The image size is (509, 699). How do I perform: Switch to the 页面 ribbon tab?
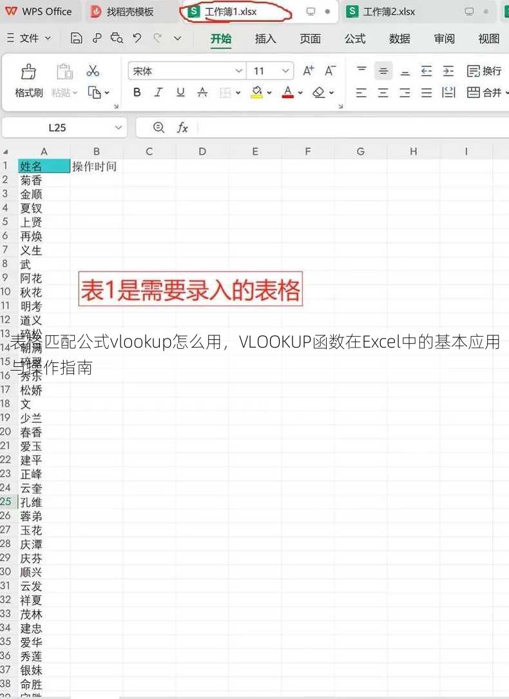coord(310,39)
